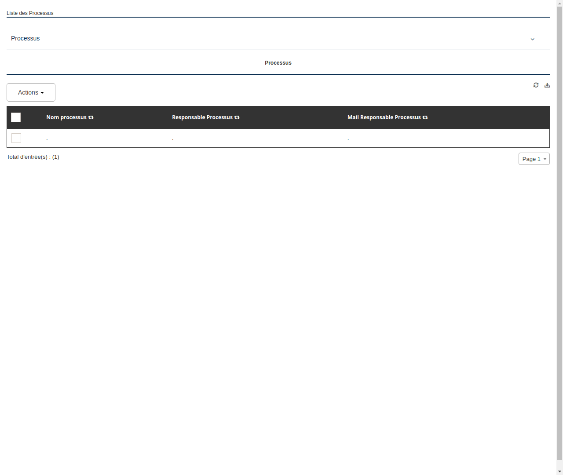Click the Total d'entrée(s) count text
The width and height of the screenshot is (563, 475).
pos(33,157)
